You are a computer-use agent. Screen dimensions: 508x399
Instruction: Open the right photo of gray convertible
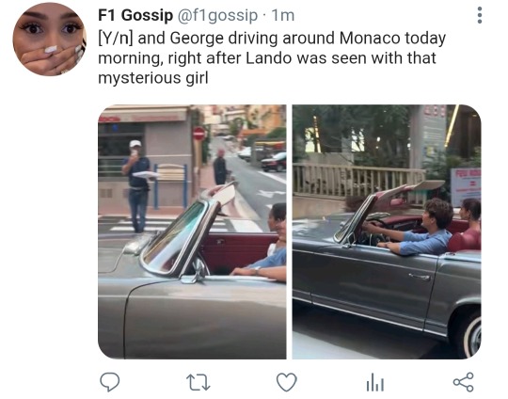click(387, 231)
